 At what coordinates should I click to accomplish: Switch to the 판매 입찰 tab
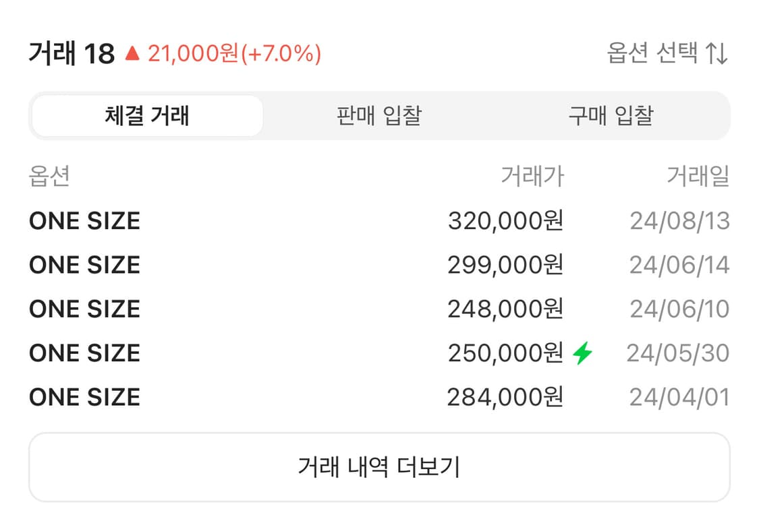378,115
